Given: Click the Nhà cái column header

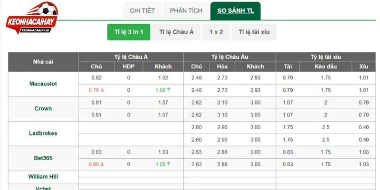Looking at the screenshot, I should (43, 62).
